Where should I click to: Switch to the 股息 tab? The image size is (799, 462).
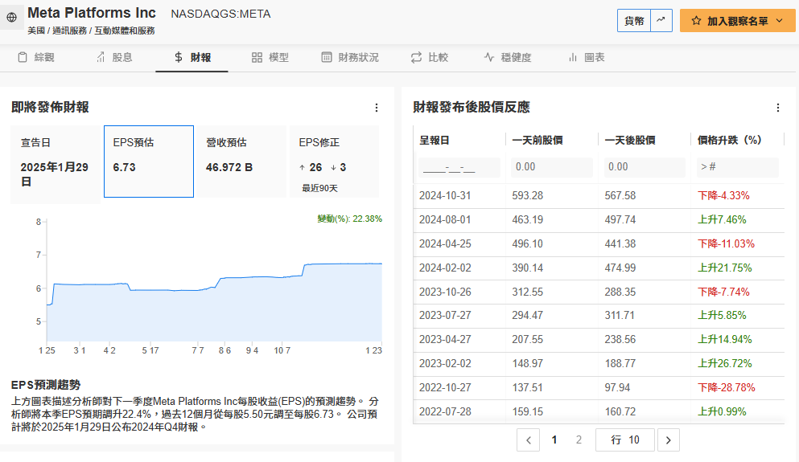[114, 58]
